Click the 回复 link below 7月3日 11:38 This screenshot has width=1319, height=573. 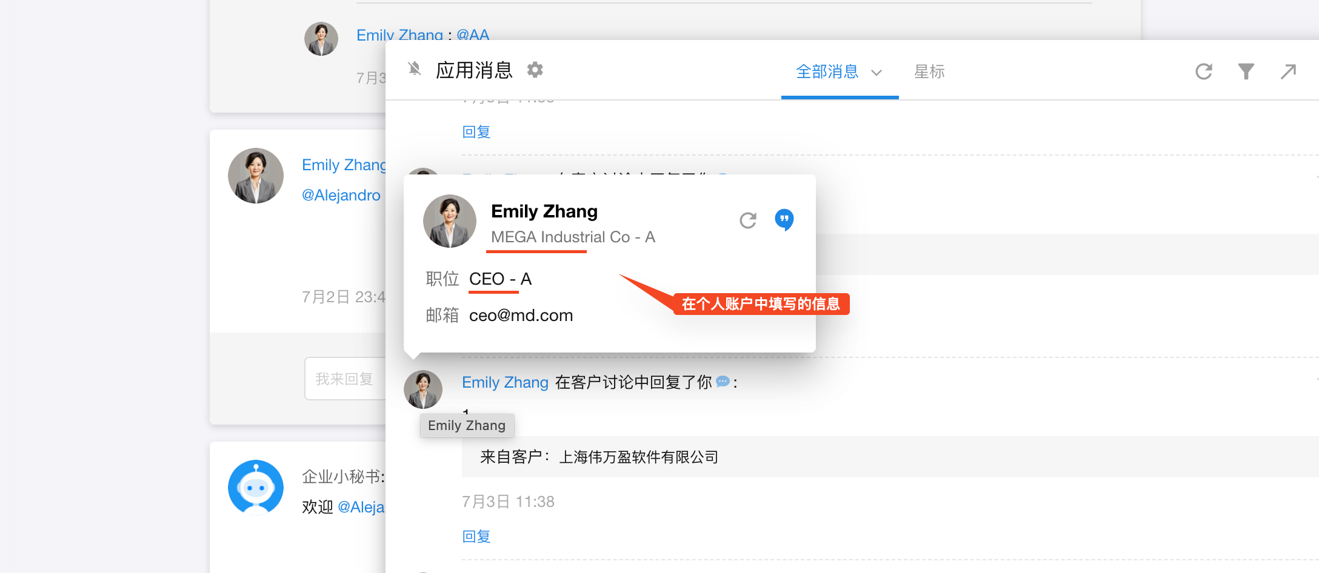pyautogui.click(x=476, y=537)
